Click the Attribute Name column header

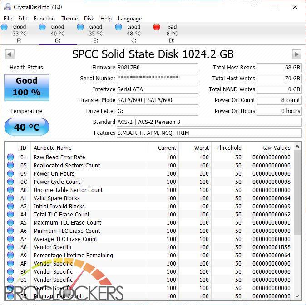point(88,148)
